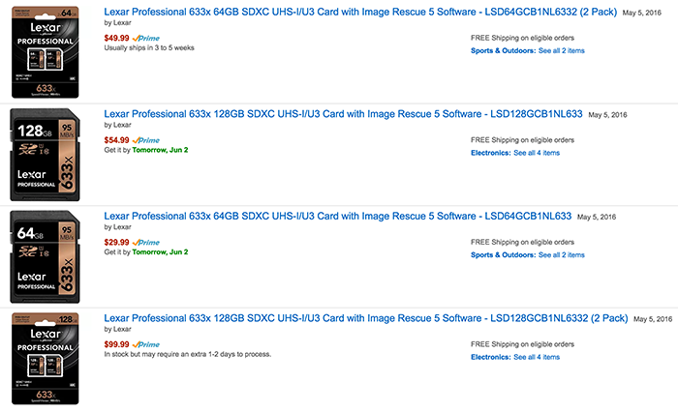The width and height of the screenshot is (678, 412).
Task: Click the $29.99 price
Action: pos(117,243)
